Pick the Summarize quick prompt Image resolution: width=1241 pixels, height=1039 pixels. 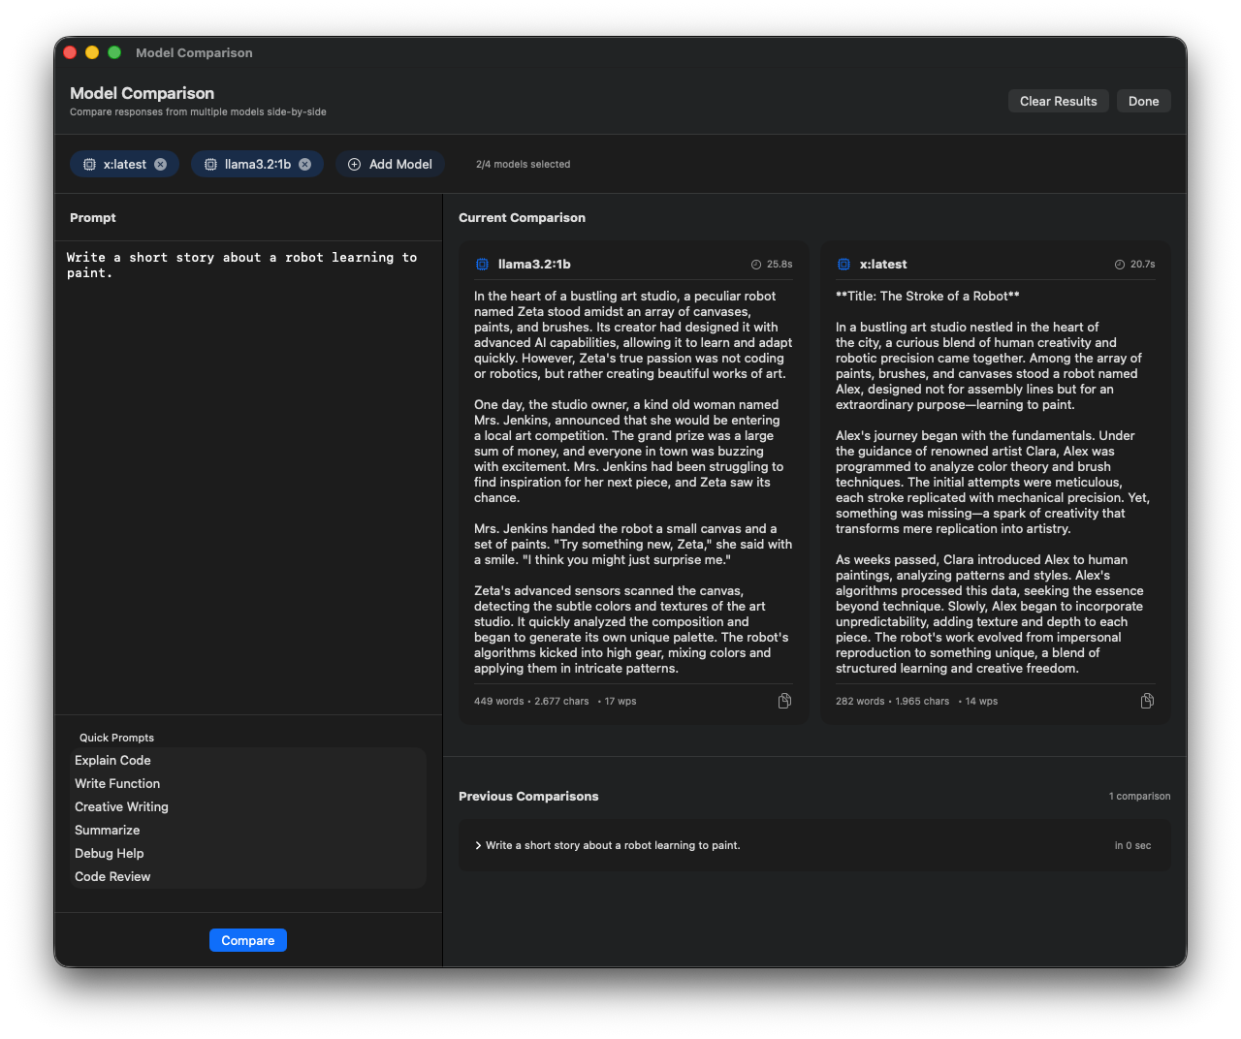point(107,831)
